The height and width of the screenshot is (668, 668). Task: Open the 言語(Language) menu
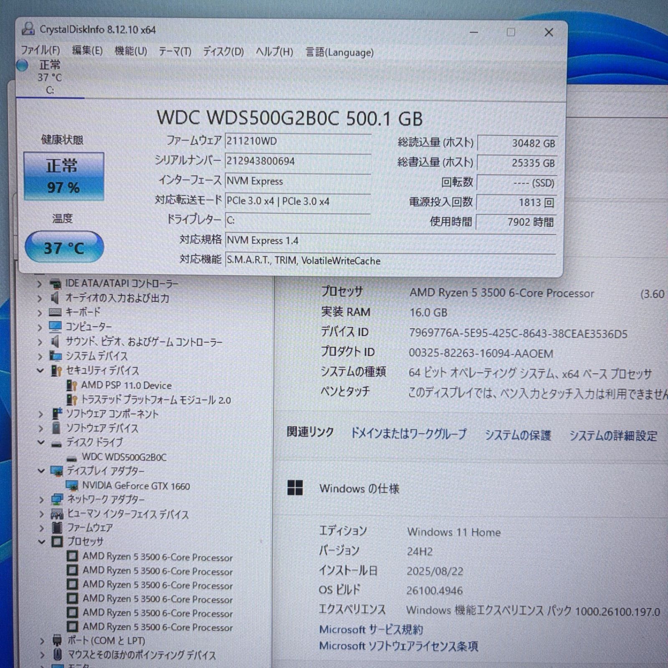pyautogui.click(x=339, y=52)
